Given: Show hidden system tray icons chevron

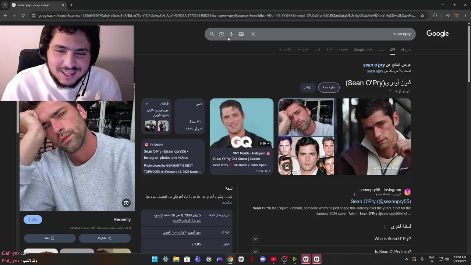Looking at the screenshot, I should click(407, 259).
